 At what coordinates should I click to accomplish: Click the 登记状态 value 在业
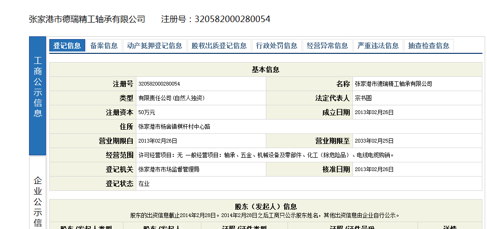click(x=144, y=184)
